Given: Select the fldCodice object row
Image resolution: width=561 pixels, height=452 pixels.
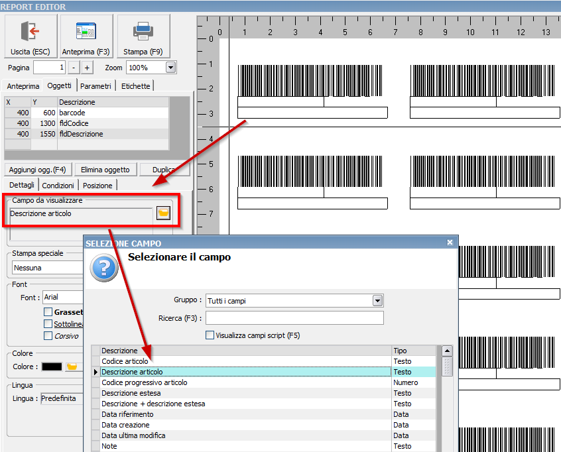Looking at the screenshot, I should [x=87, y=123].
